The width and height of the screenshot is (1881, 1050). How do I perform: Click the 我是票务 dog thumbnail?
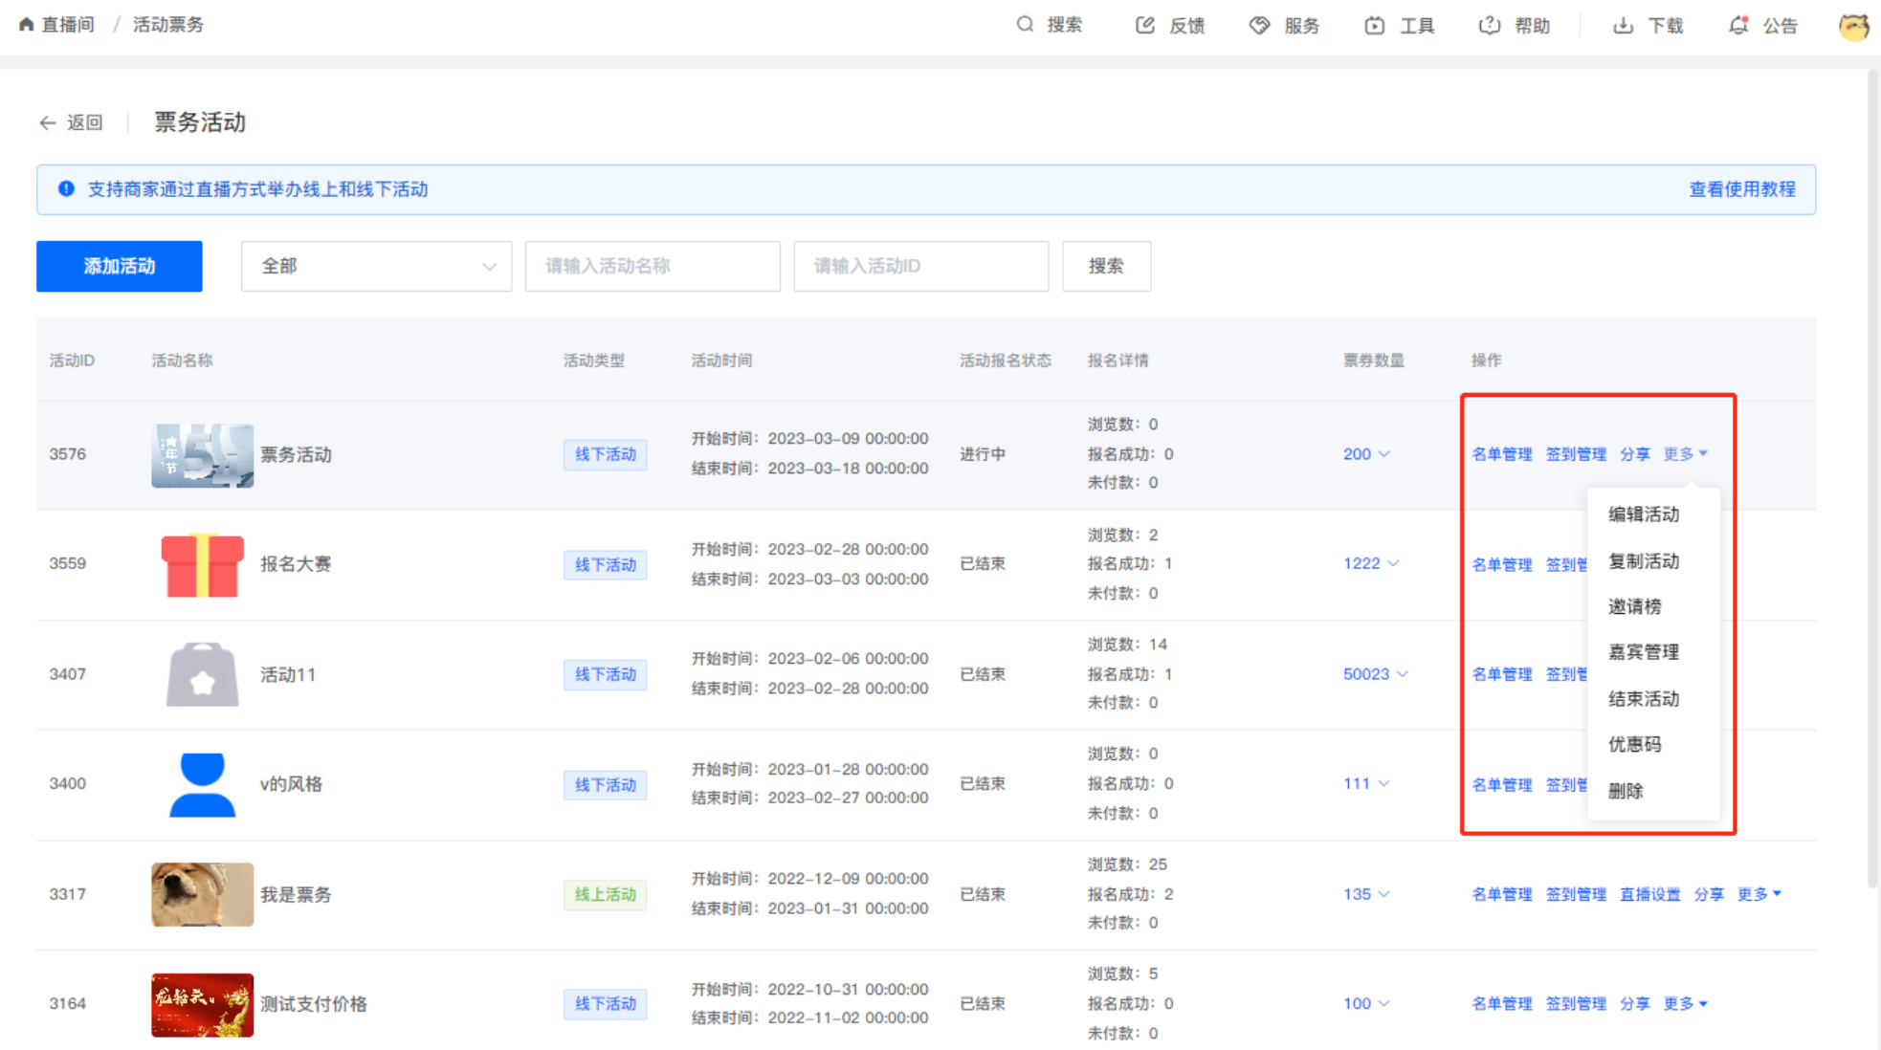[x=202, y=894]
